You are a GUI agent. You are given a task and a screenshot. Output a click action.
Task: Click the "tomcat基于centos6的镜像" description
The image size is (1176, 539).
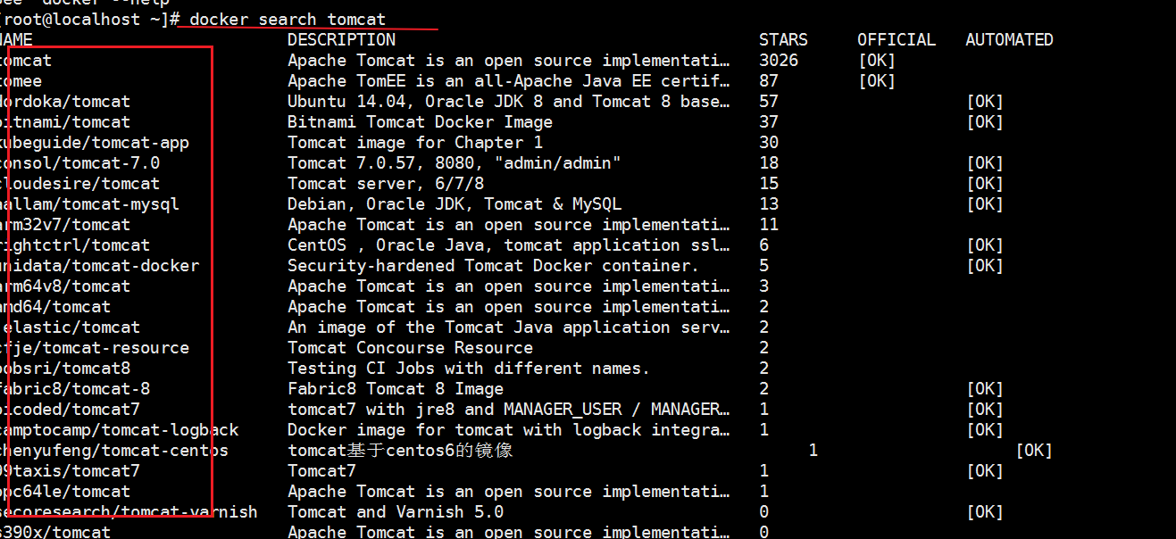tap(400, 451)
